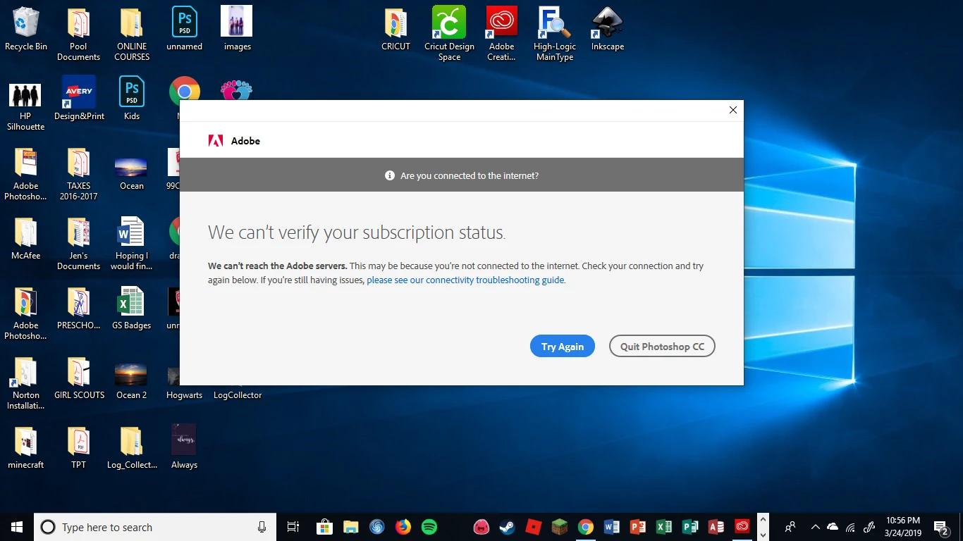Screen dimensions: 963x541
Task: Open the taskbar clock showing 10:56 PM
Action: 902,527
